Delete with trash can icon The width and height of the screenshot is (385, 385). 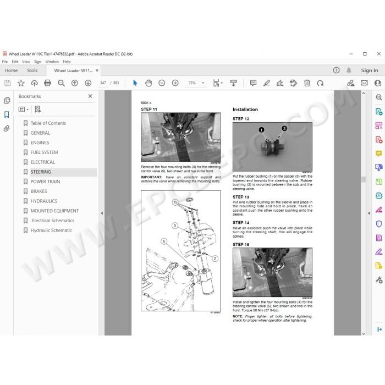pyautogui.click(x=307, y=83)
